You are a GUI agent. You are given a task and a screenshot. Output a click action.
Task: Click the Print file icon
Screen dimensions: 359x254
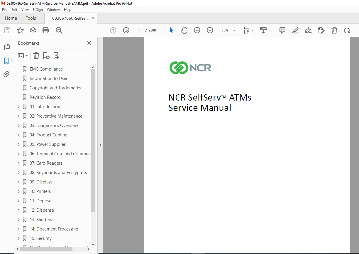[x=46, y=30]
